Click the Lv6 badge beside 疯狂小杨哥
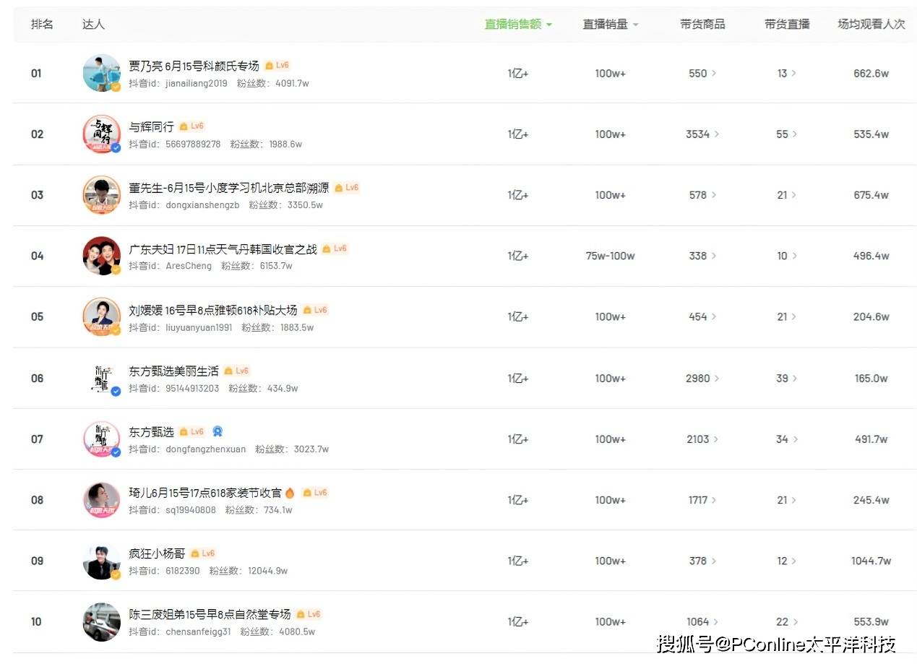Screen dimensions: 917x664 tap(203, 553)
